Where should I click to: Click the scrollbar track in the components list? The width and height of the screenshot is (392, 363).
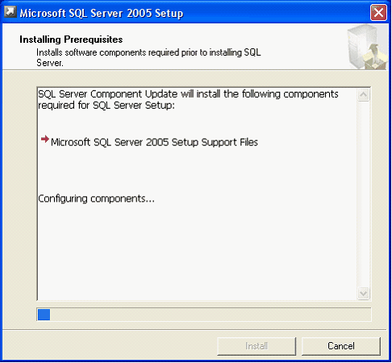[363, 194]
